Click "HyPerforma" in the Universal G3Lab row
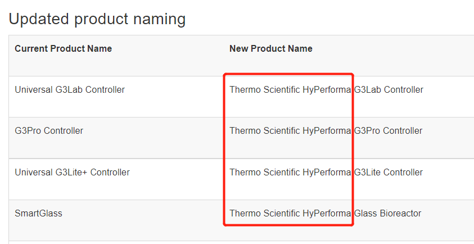474x244 pixels. 326,90
